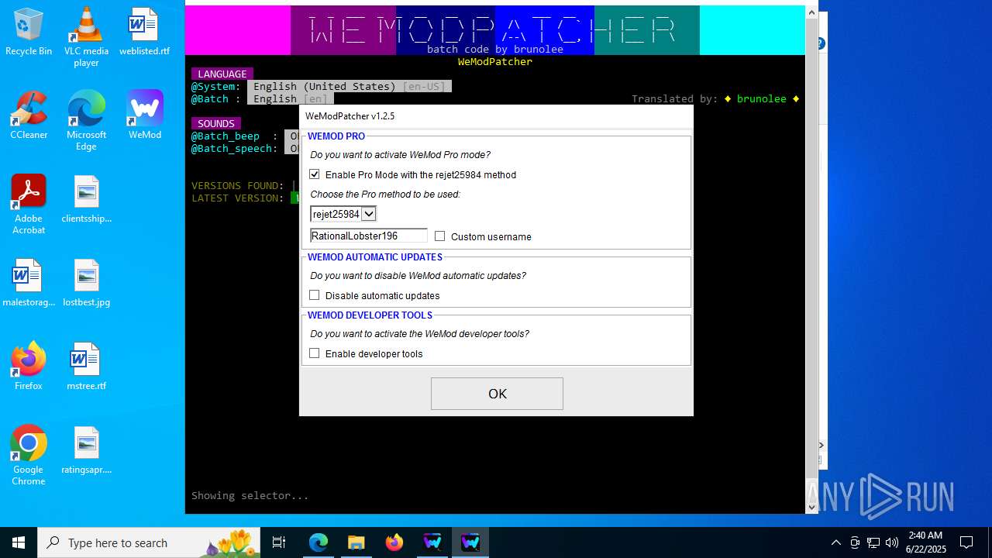Open the notification center icon
Screen dimensions: 992x558
pos(966,542)
